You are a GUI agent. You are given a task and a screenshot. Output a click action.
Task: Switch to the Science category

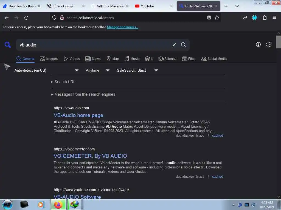coord(167,59)
